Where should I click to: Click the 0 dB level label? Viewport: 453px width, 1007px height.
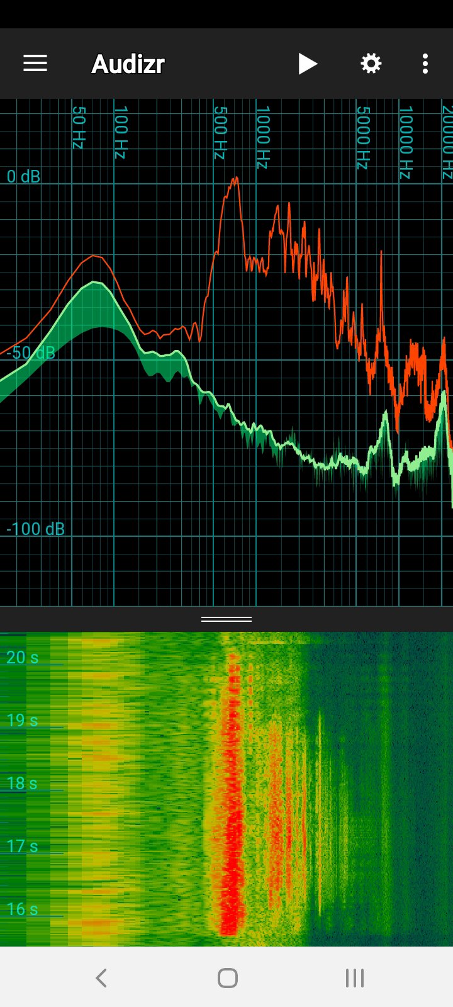click(x=23, y=176)
